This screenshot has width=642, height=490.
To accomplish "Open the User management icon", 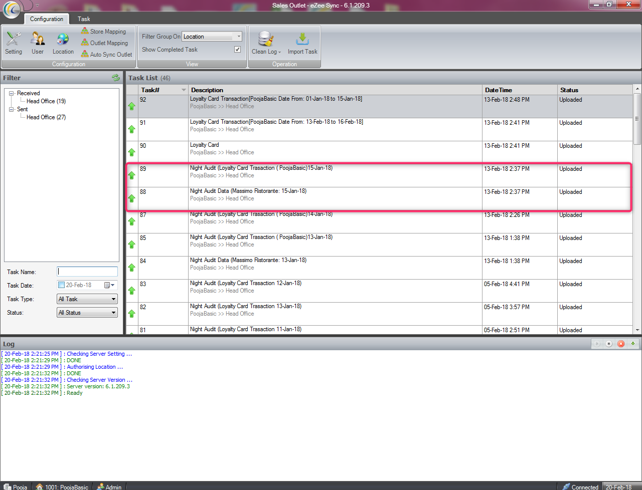I will (x=38, y=43).
